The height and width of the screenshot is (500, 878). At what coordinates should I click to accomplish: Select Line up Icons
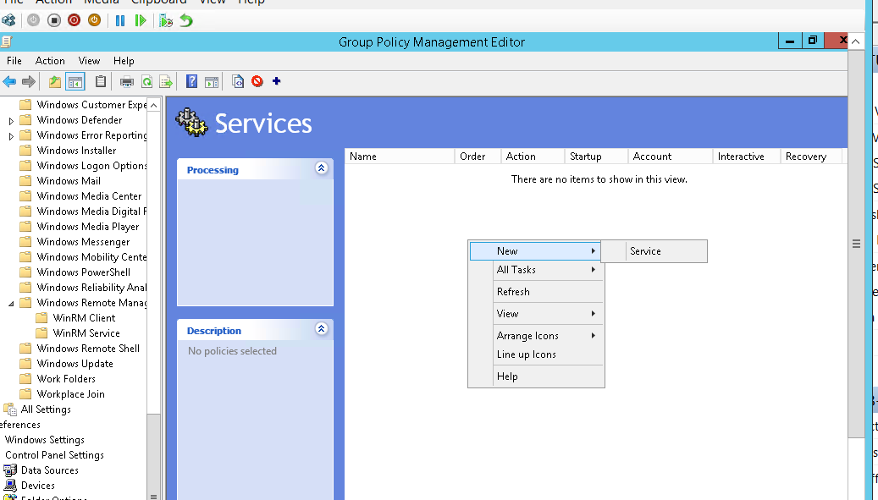535,354
